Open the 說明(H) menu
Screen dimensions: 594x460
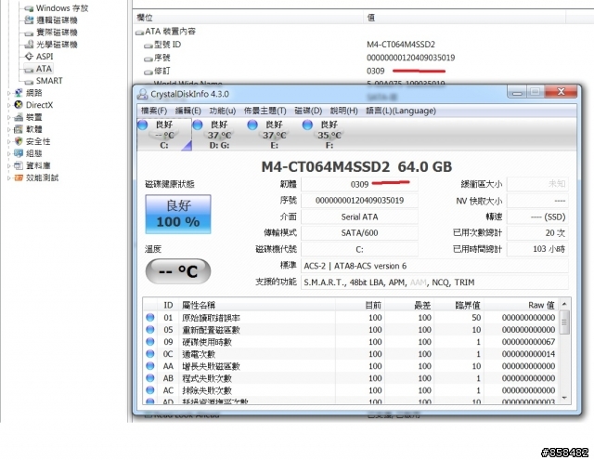[343, 111]
